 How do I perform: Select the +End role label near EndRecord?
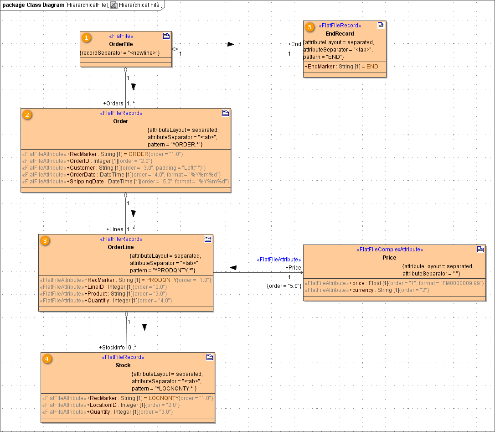pos(295,44)
